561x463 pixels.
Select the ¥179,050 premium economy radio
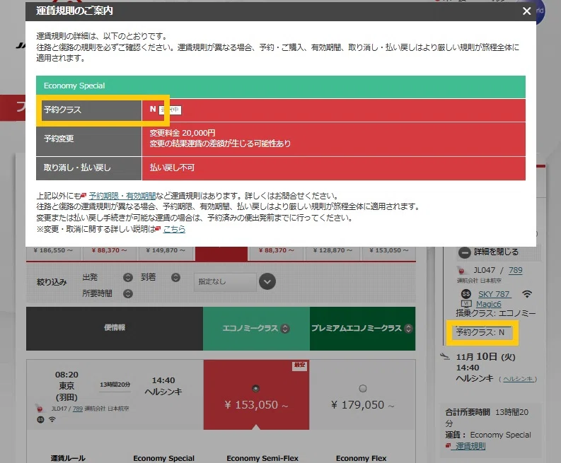[362, 388]
